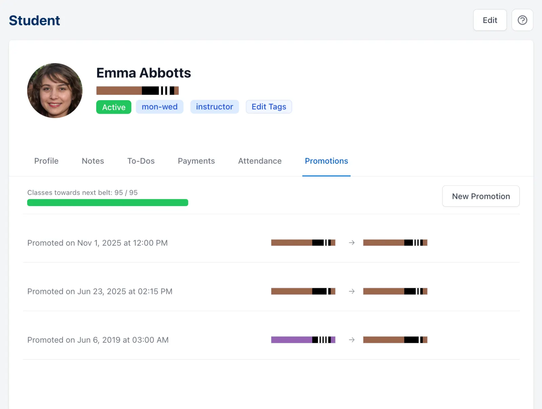View the Attendance tab
542x409 pixels.
(x=260, y=161)
